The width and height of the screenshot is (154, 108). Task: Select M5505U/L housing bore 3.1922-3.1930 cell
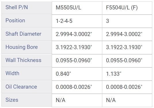pyautogui.click(x=77, y=47)
